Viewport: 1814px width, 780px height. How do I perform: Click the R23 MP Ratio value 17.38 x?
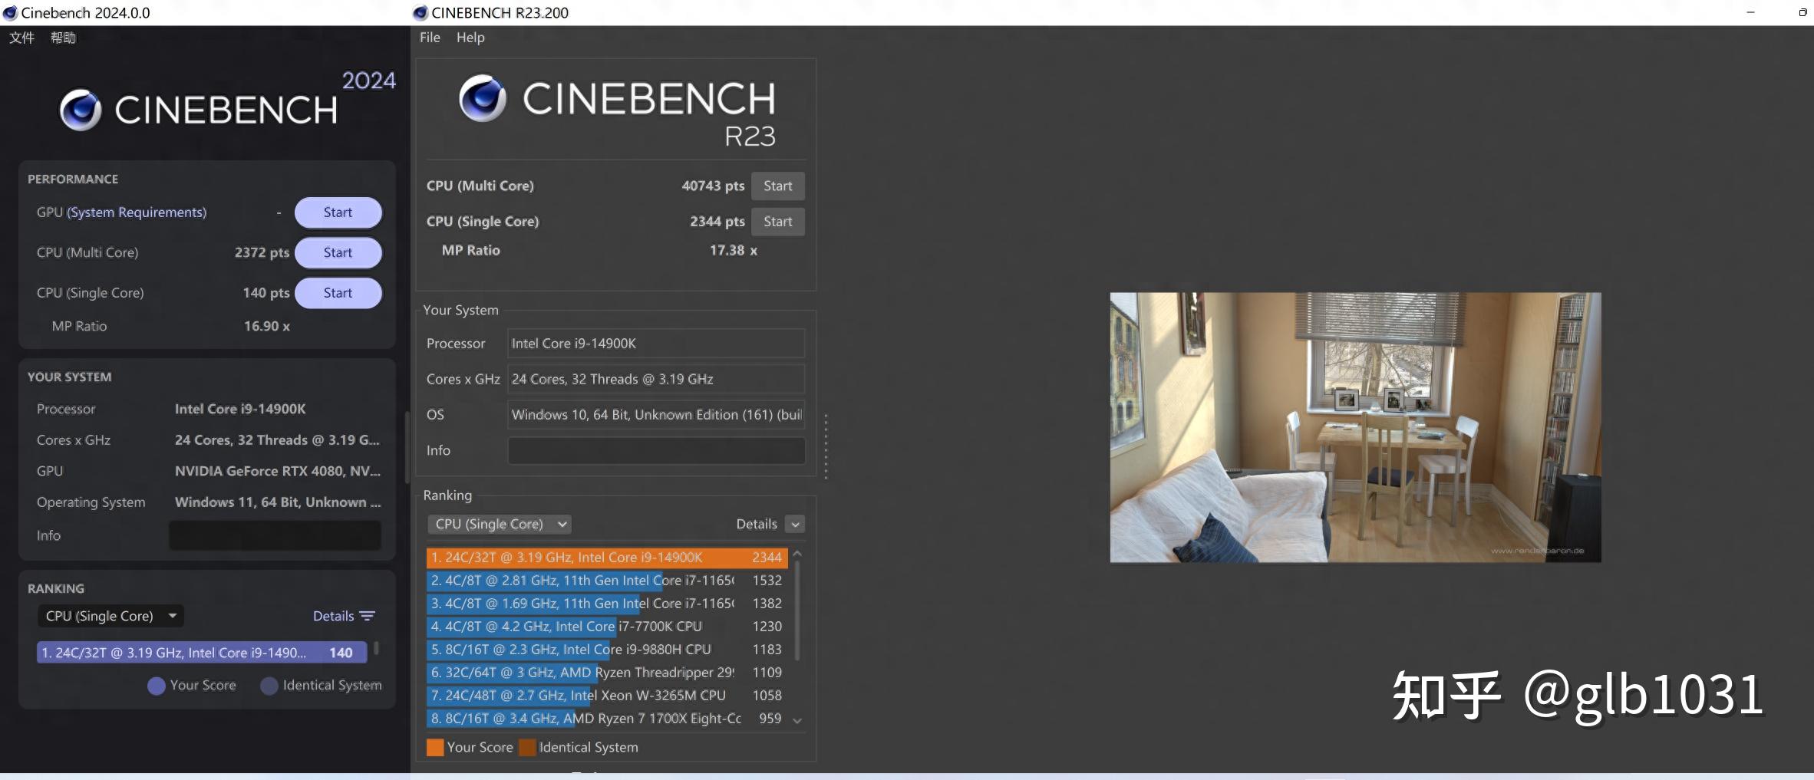point(733,251)
